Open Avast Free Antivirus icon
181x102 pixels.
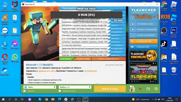pyautogui.click(x=5, y=20)
